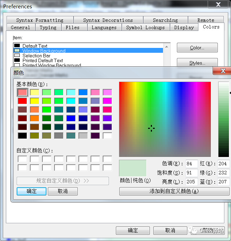Pick the pure red basic color swatch

(x=23, y=101)
